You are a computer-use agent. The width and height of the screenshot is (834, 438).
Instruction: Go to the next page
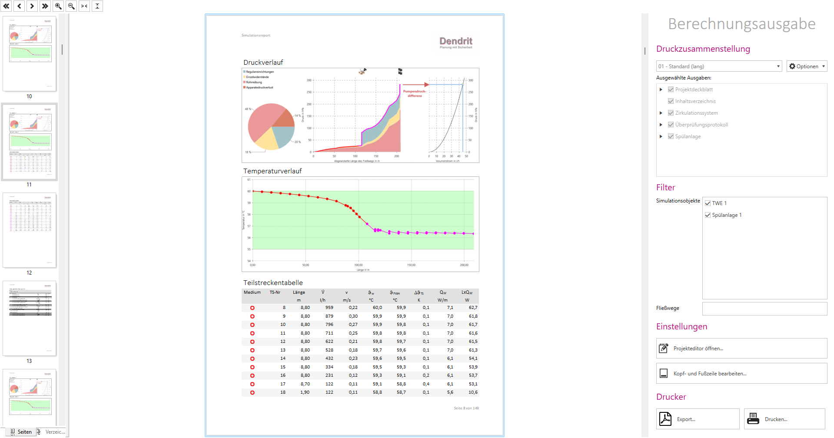(32, 6)
